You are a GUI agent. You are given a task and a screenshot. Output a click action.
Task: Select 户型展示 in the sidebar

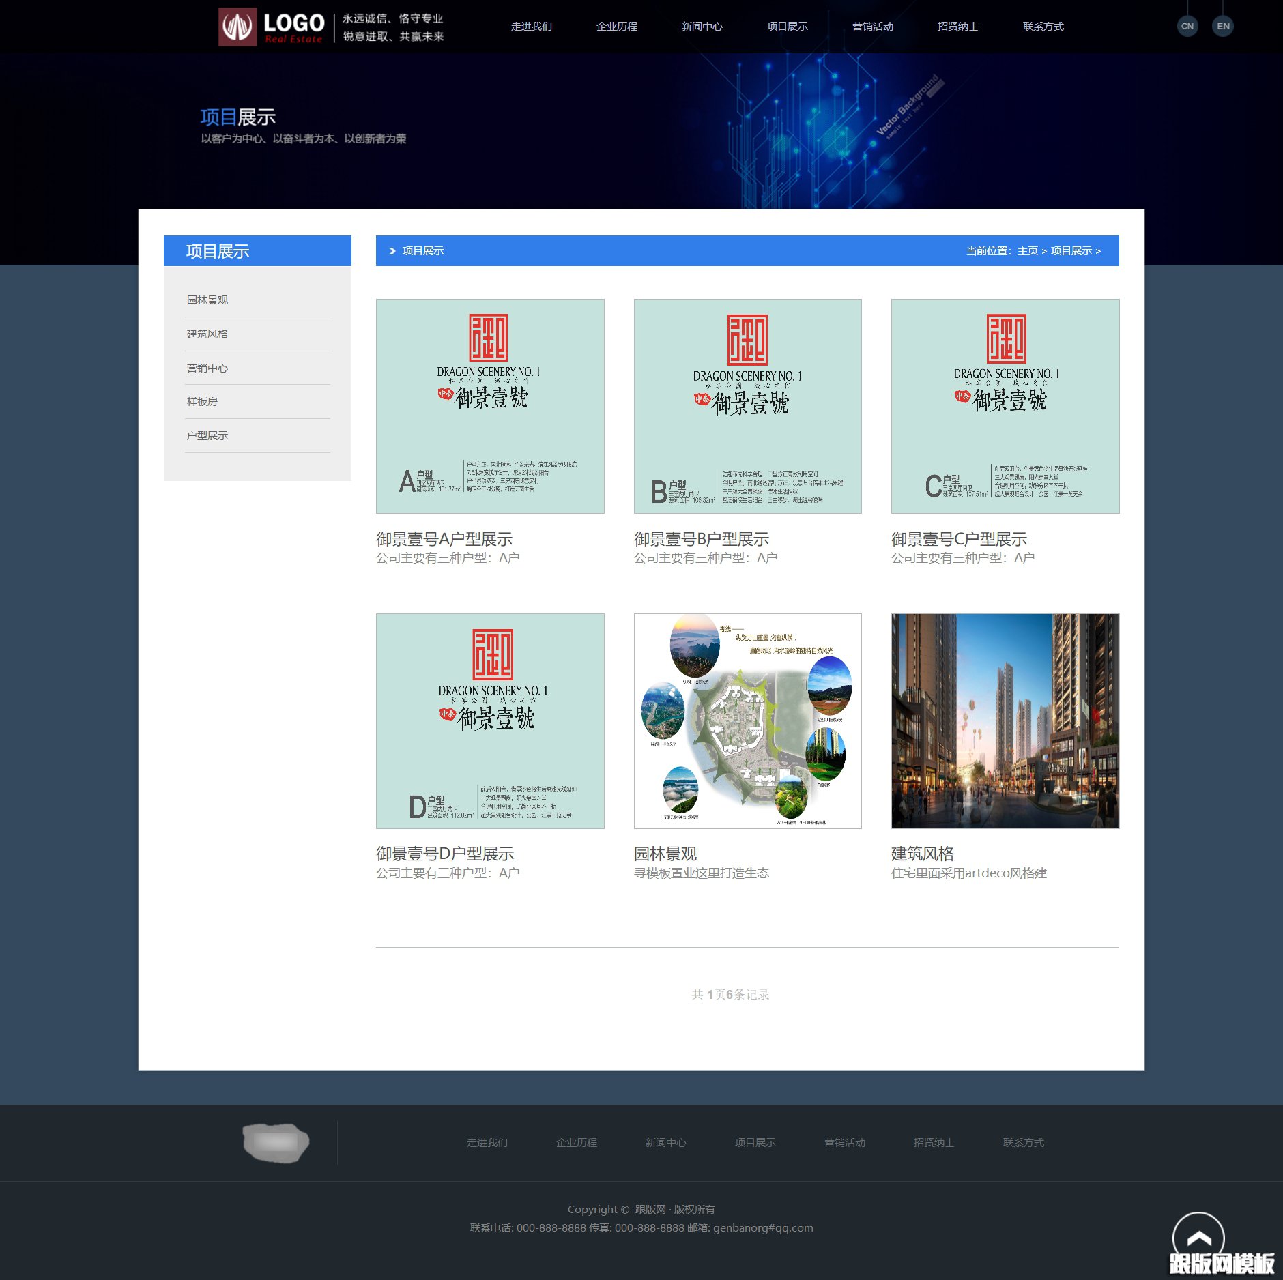point(207,435)
